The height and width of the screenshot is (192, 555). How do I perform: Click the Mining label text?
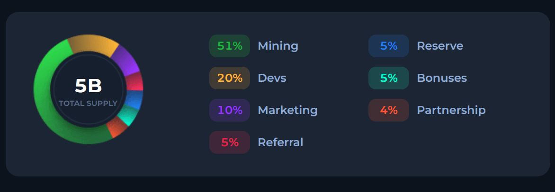[x=278, y=46]
